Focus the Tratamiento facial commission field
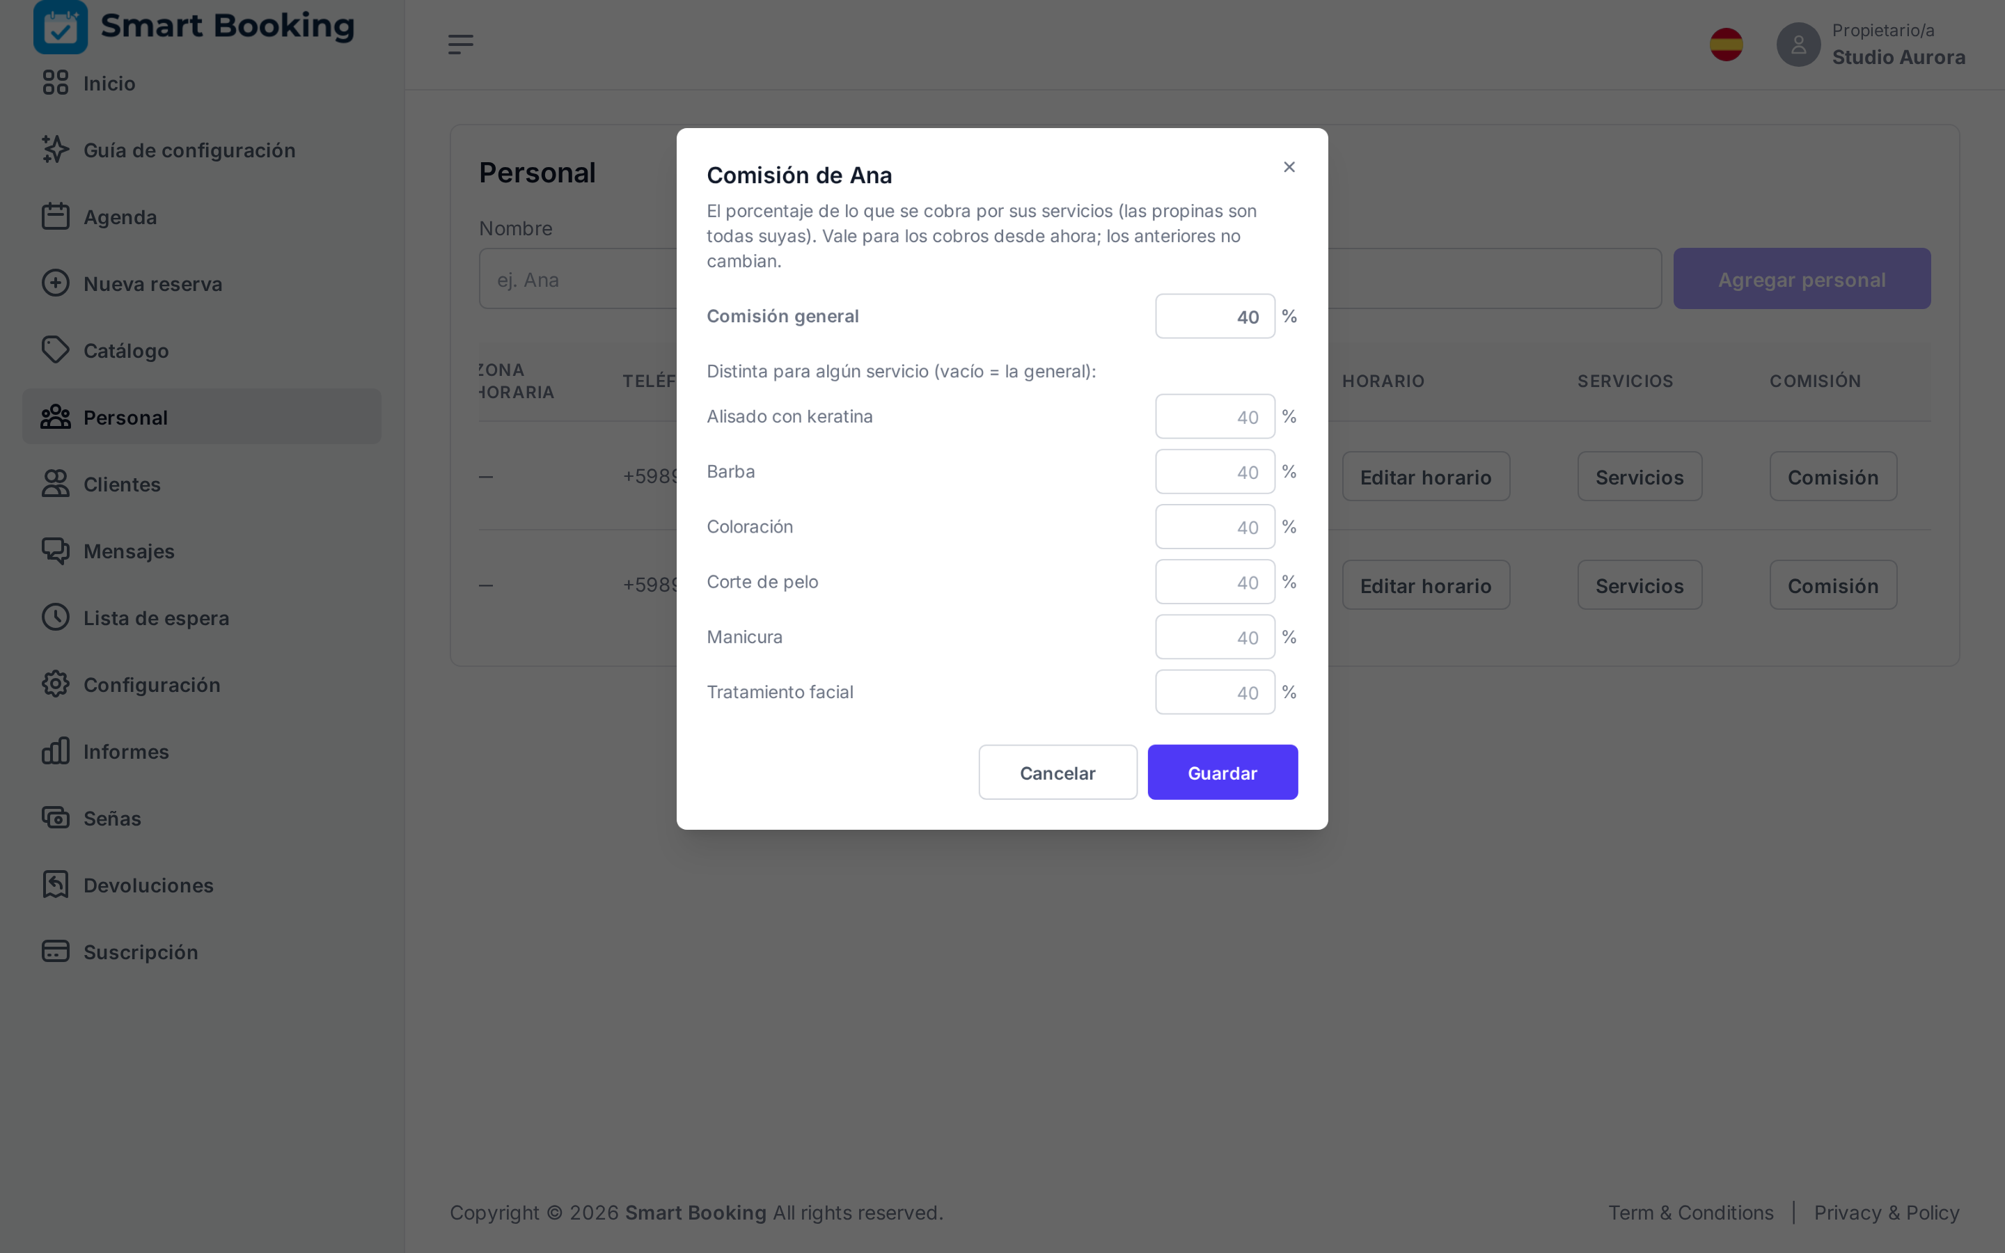Viewport: 2005px width, 1253px height. tap(1216, 692)
